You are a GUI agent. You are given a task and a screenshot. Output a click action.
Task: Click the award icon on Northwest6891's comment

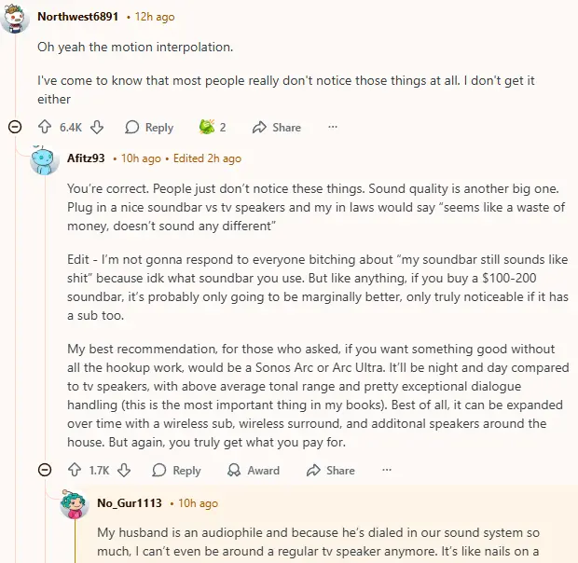click(207, 127)
